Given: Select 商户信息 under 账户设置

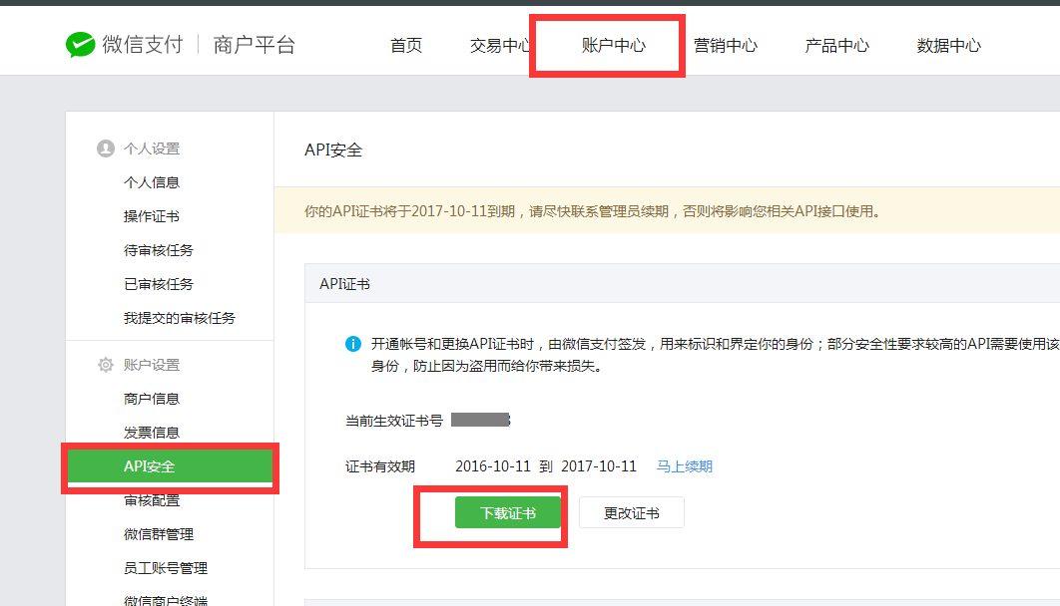Looking at the screenshot, I should 152,399.
